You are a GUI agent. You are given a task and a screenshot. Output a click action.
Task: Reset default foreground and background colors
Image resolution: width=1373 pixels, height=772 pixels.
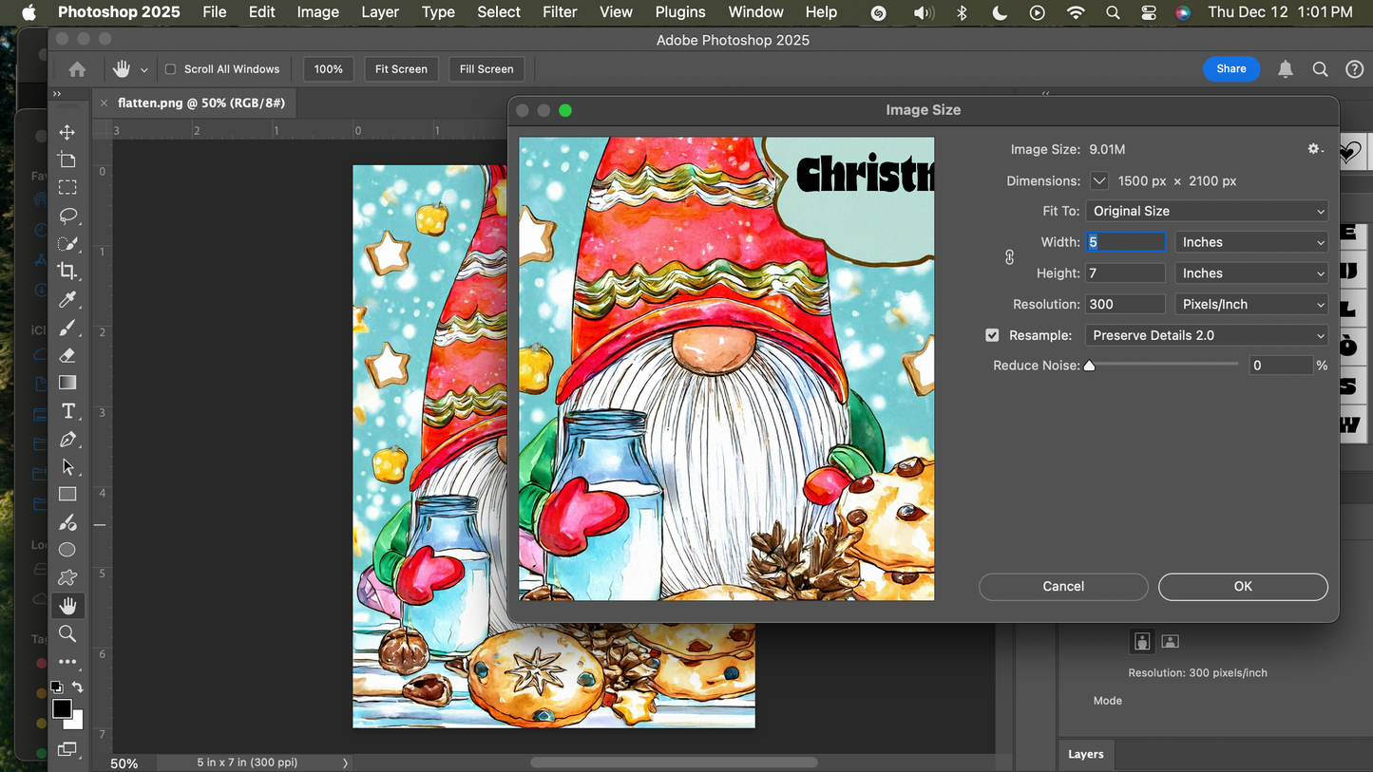[x=56, y=687]
